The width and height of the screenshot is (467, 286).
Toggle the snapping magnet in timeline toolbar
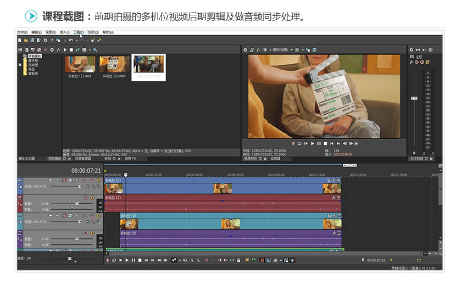[x=262, y=260]
